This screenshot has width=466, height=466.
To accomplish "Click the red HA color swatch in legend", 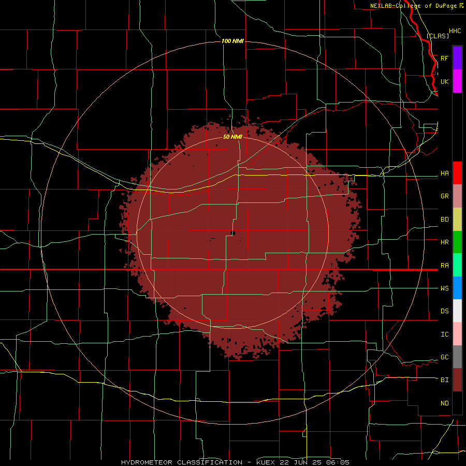I will [457, 173].
